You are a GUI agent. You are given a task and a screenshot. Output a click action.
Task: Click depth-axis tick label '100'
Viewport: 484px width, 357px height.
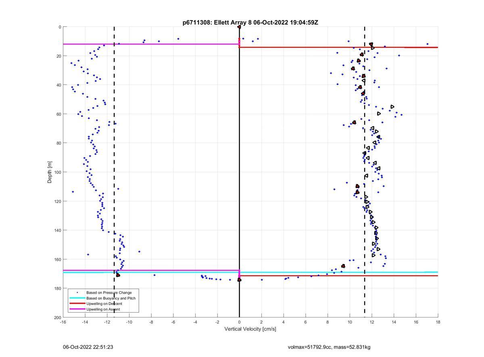[x=57, y=172]
